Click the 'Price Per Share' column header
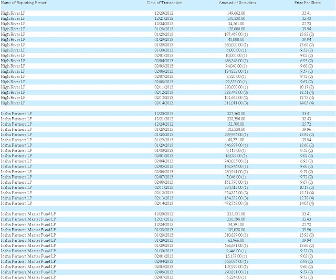 [x=307, y=3]
